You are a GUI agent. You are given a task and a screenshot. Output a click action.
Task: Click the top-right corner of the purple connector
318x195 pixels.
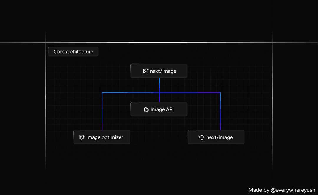click(220, 93)
